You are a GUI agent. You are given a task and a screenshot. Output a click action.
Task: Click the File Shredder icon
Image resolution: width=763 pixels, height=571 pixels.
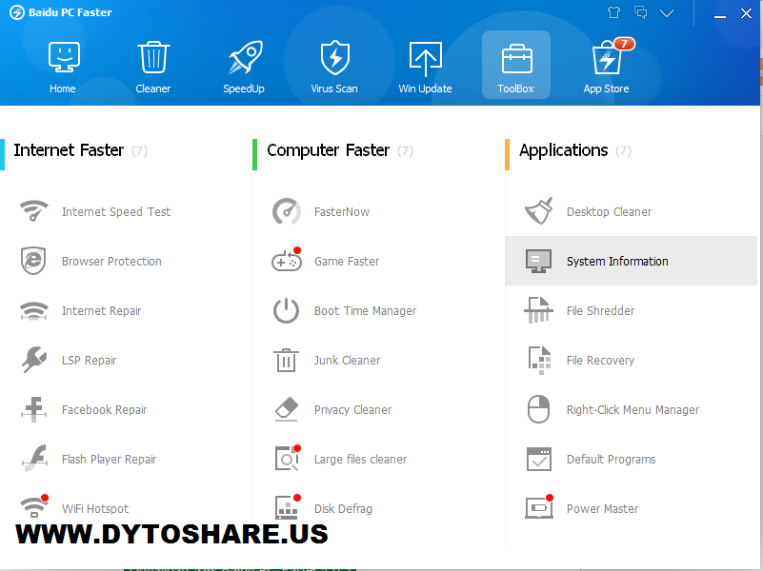(x=539, y=310)
